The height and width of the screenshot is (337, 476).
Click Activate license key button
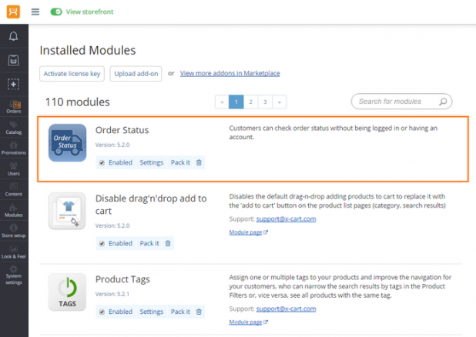pos(72,74)
